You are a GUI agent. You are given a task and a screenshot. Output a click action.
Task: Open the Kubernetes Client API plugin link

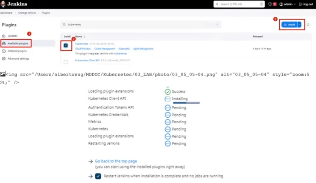point(87,60)
